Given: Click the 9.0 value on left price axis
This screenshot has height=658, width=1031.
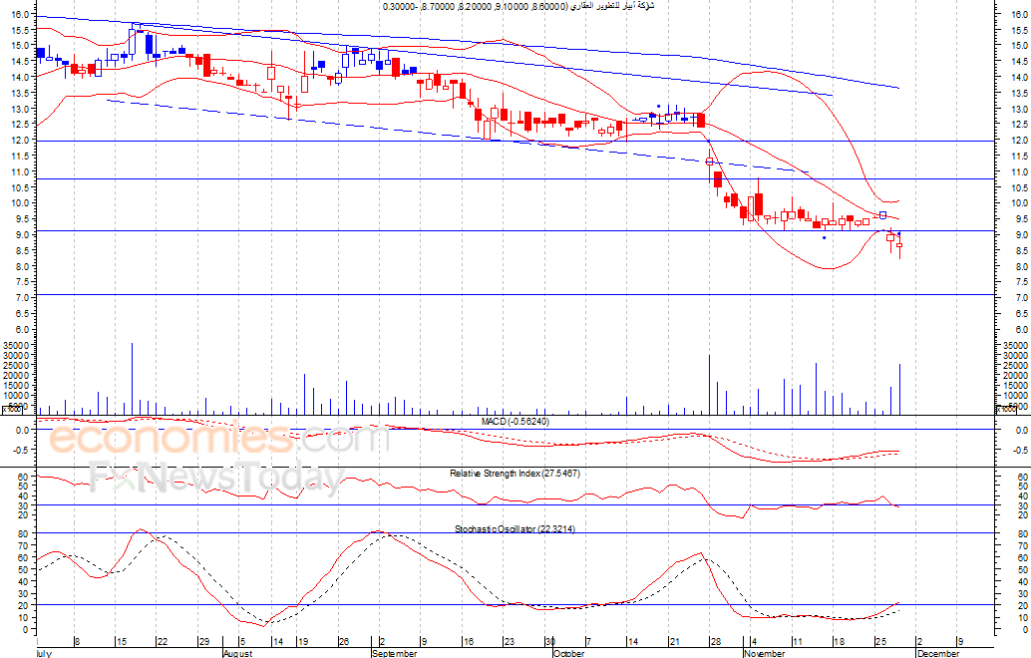Looking at the screenshot, I should 22,234.
